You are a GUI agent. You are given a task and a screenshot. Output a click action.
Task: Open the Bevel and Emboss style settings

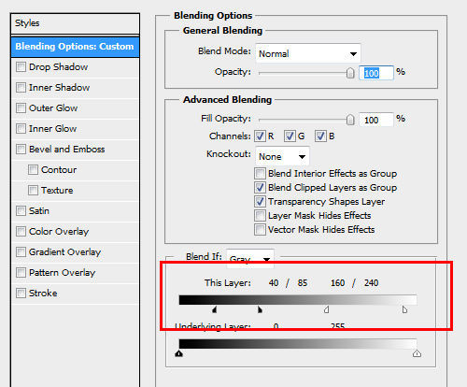(66, 150)
